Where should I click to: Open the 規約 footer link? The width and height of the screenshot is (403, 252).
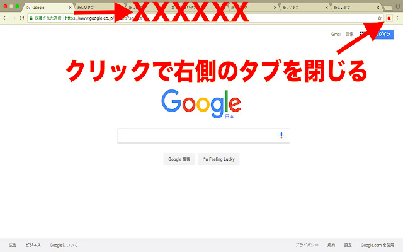pyautogui.click(x=331, y=245)
